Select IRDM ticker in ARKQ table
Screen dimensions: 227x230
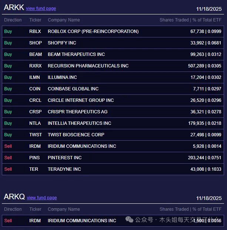point(35,221)
